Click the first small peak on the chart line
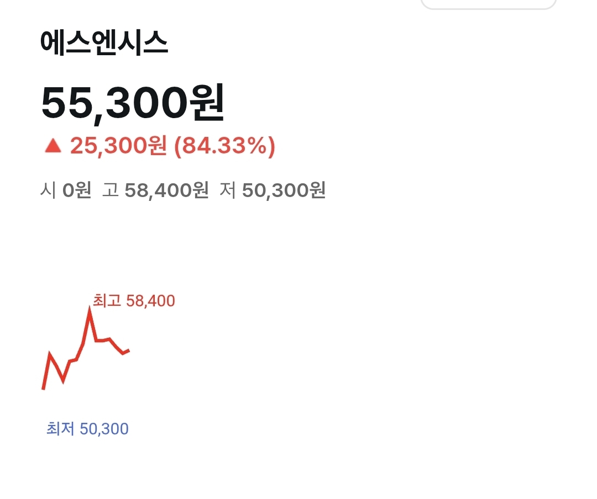Viewport: 597px width, 499px height. [x=50, y=354]
